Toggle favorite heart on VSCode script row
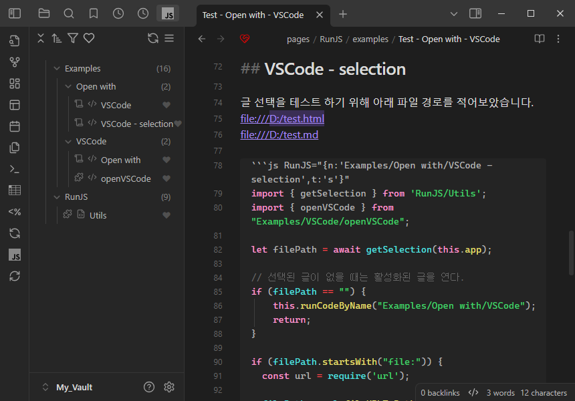Screen dimensions: 575x401 click(x=166, y=105)
